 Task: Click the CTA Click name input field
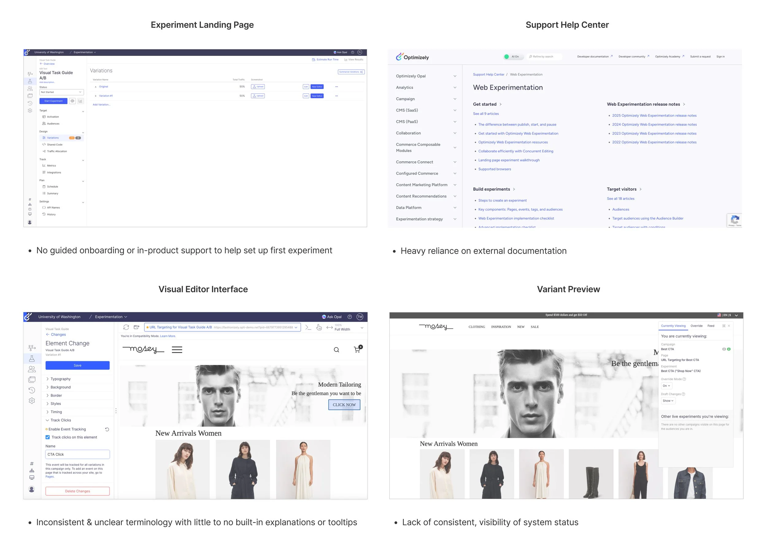click(x=77, y=454)
